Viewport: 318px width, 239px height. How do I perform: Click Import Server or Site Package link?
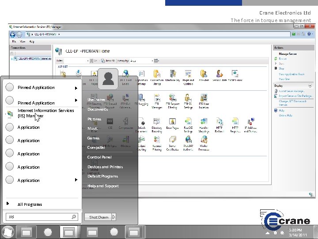tap(295, 96)
